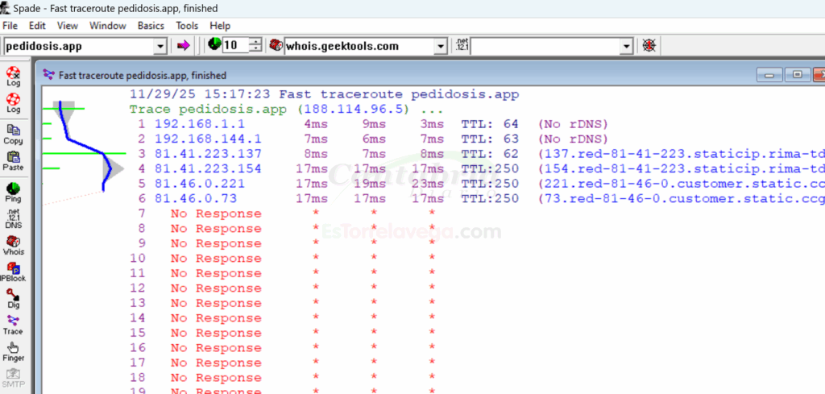Expand the empty name server dropdown

tap(626, 47)
